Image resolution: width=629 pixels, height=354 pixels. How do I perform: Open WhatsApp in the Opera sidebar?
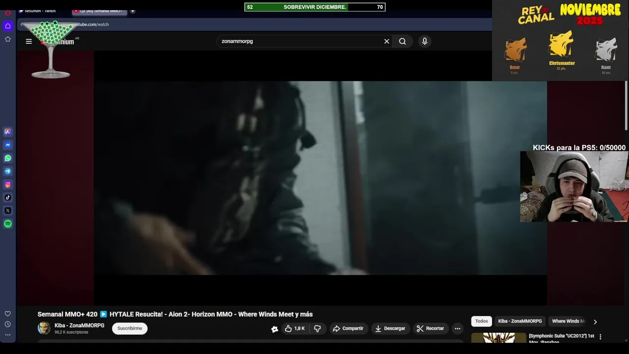[x=8, y=158]
